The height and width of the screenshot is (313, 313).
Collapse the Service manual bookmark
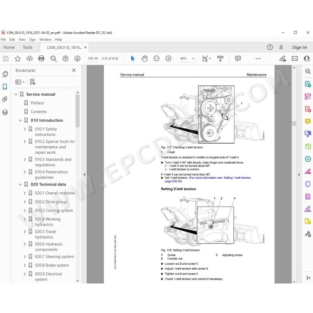tap(16, 94)
